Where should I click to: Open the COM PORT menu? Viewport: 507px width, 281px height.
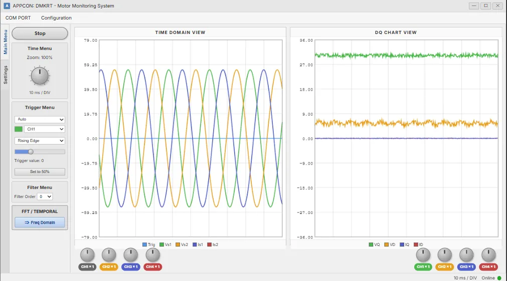(18, 17)
